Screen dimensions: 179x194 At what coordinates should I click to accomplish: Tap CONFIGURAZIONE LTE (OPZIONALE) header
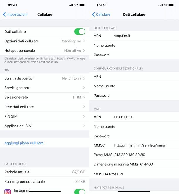118,68
